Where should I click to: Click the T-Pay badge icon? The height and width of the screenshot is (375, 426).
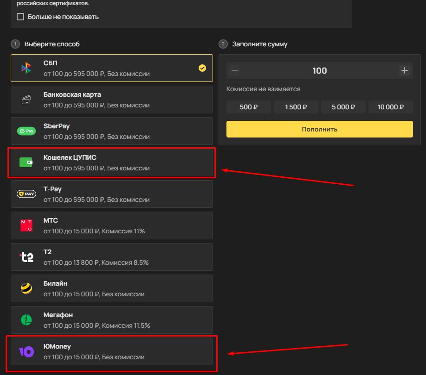[x=26, y=194]
